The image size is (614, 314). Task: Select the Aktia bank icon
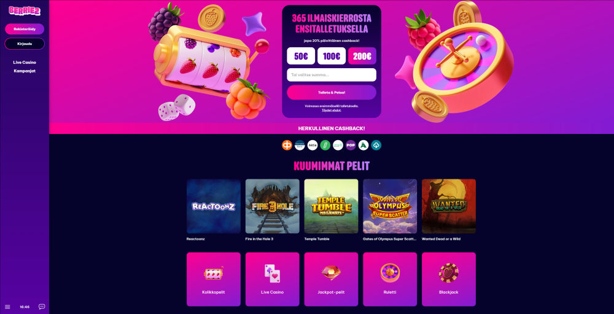coord(313,146)
